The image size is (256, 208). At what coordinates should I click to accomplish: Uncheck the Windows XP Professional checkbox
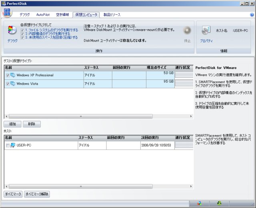pyautogui.click(x=8, y=75)
